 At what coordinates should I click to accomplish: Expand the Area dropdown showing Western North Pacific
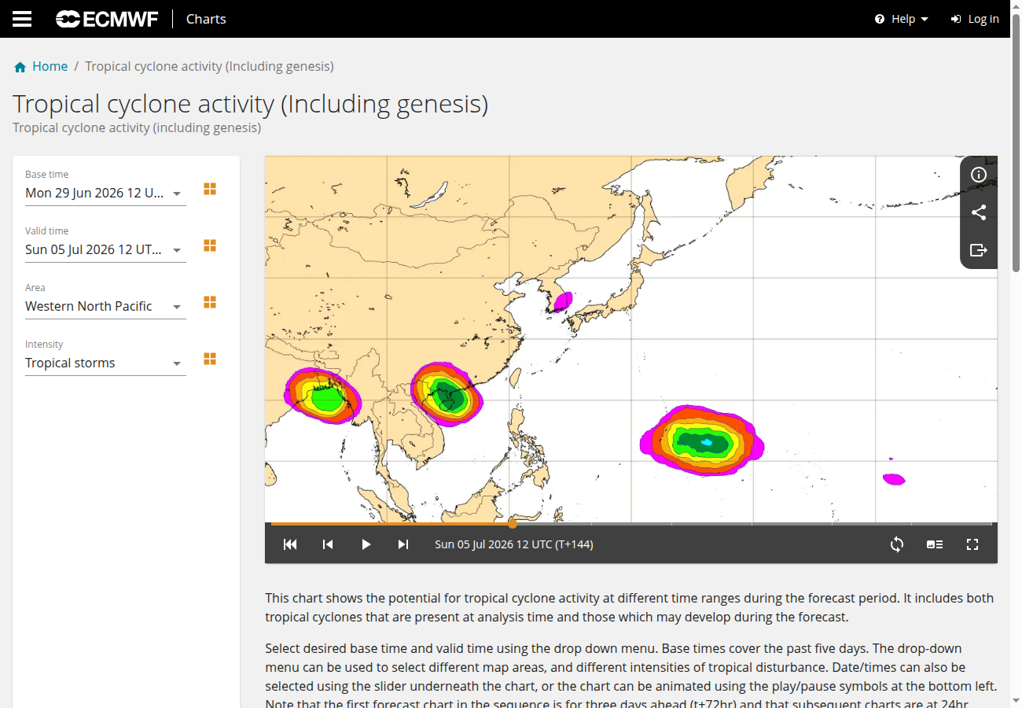tap(105, 306)
